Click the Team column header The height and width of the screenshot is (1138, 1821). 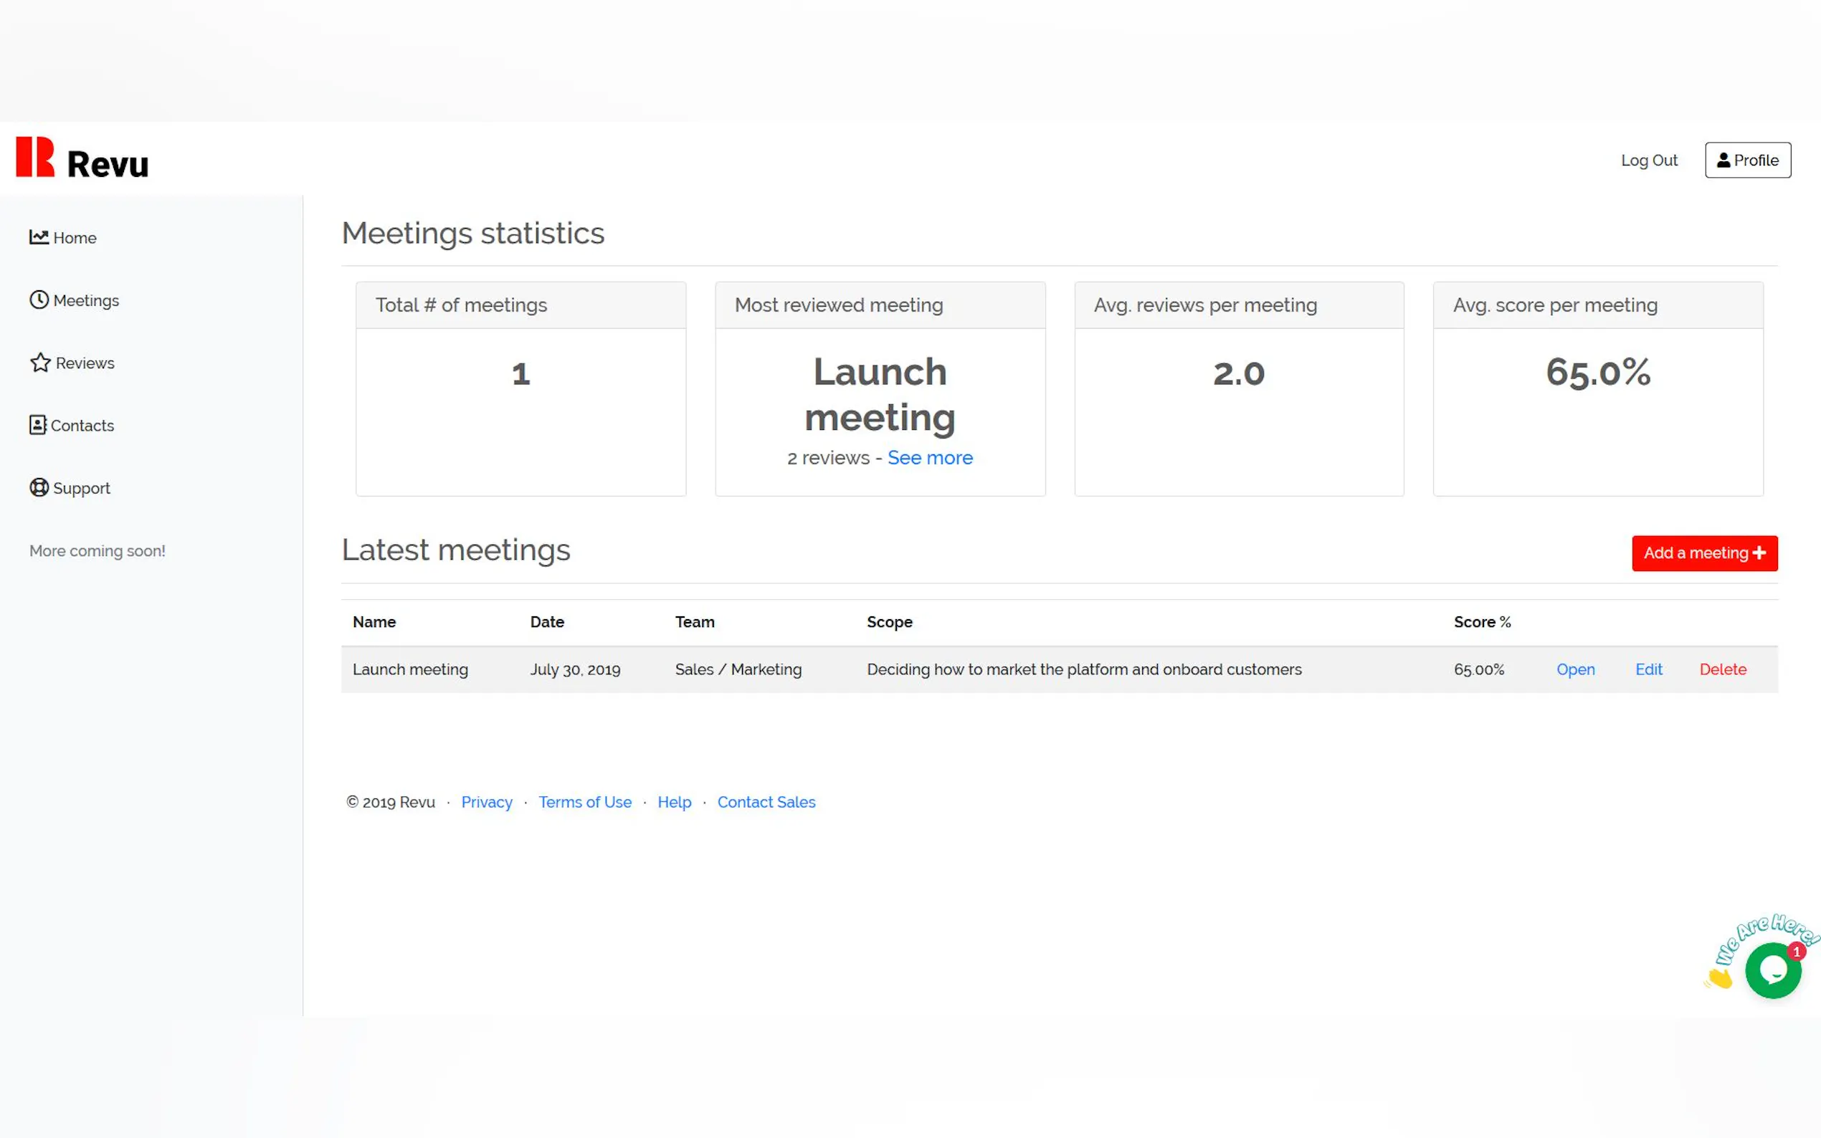(694, 622)
